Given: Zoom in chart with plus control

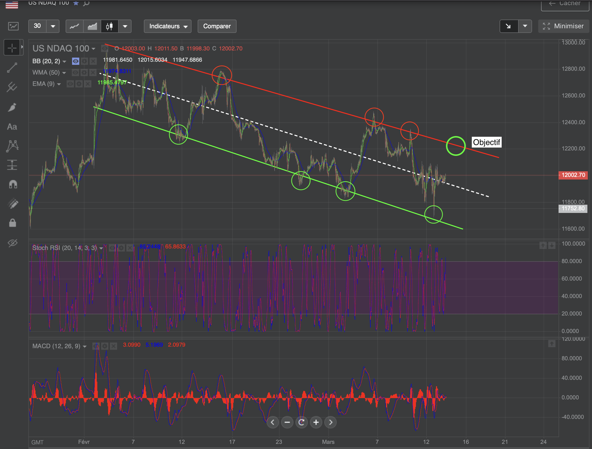Looking at the screenshot, I should point(316,422).
